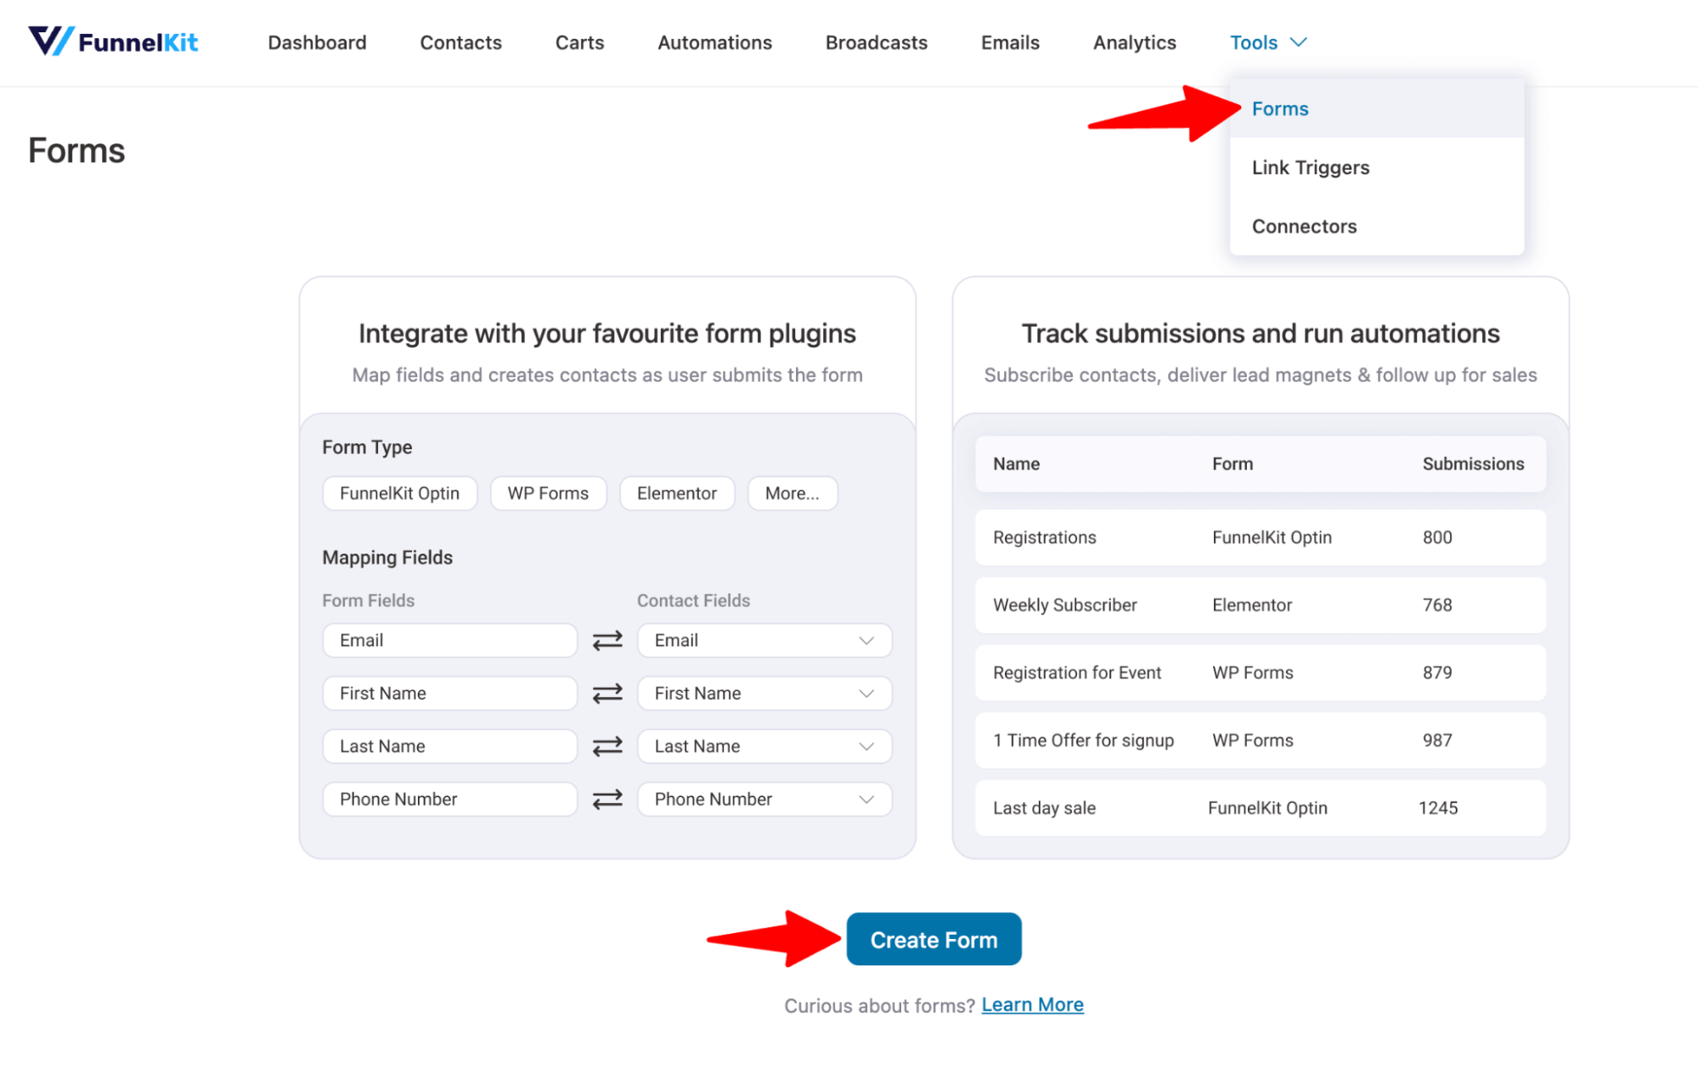The width and height of the screenshot is (1698, 1074).
Task: Click the Mapping Fields label
Action: [387, 558]
